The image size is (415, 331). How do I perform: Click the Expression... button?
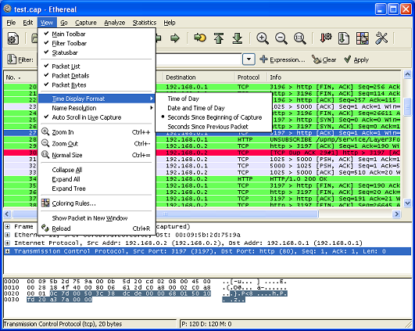(282, 59)
